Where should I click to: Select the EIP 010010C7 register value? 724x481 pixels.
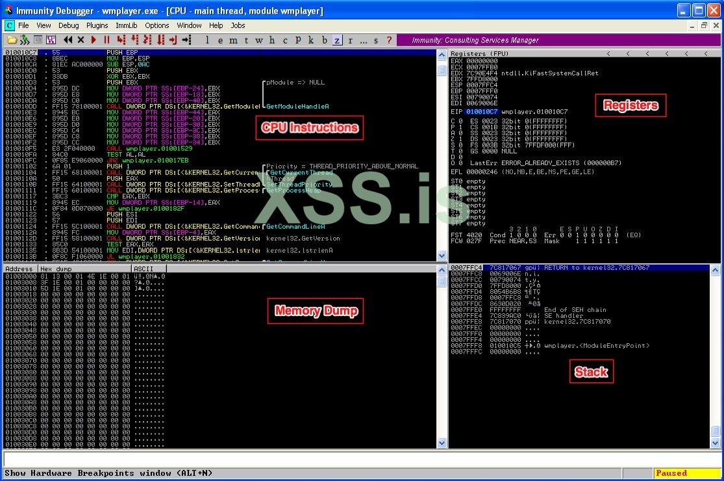point(482,112)
